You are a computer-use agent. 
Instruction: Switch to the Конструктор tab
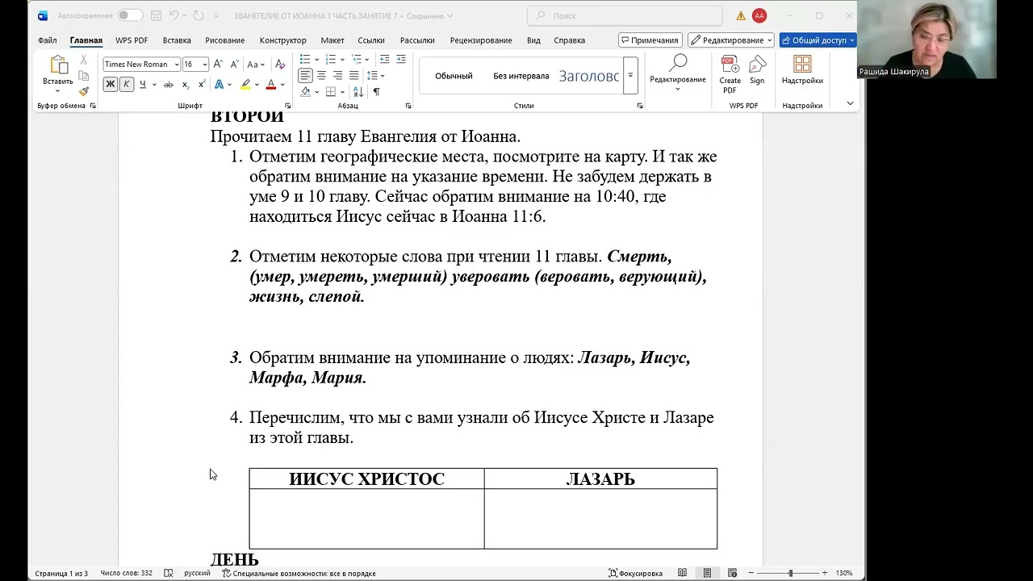tap(283, 40)
